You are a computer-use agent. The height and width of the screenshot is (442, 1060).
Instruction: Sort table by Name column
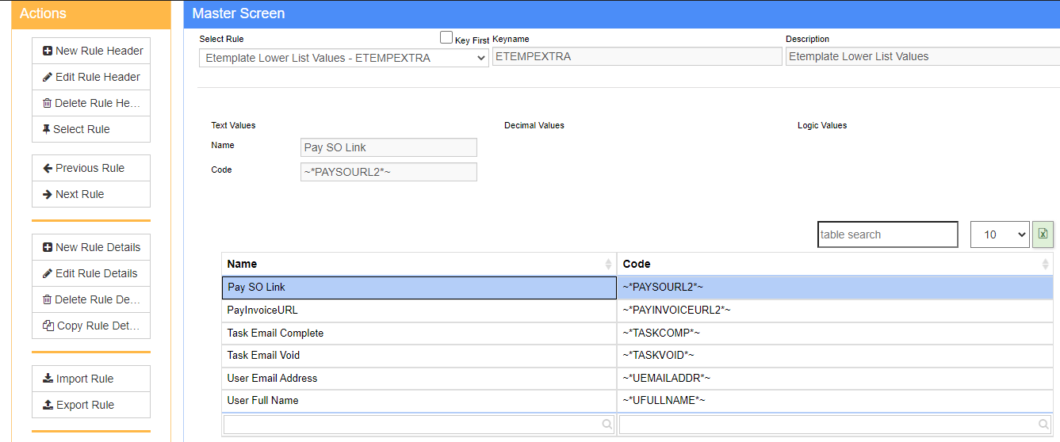[419, 264]
